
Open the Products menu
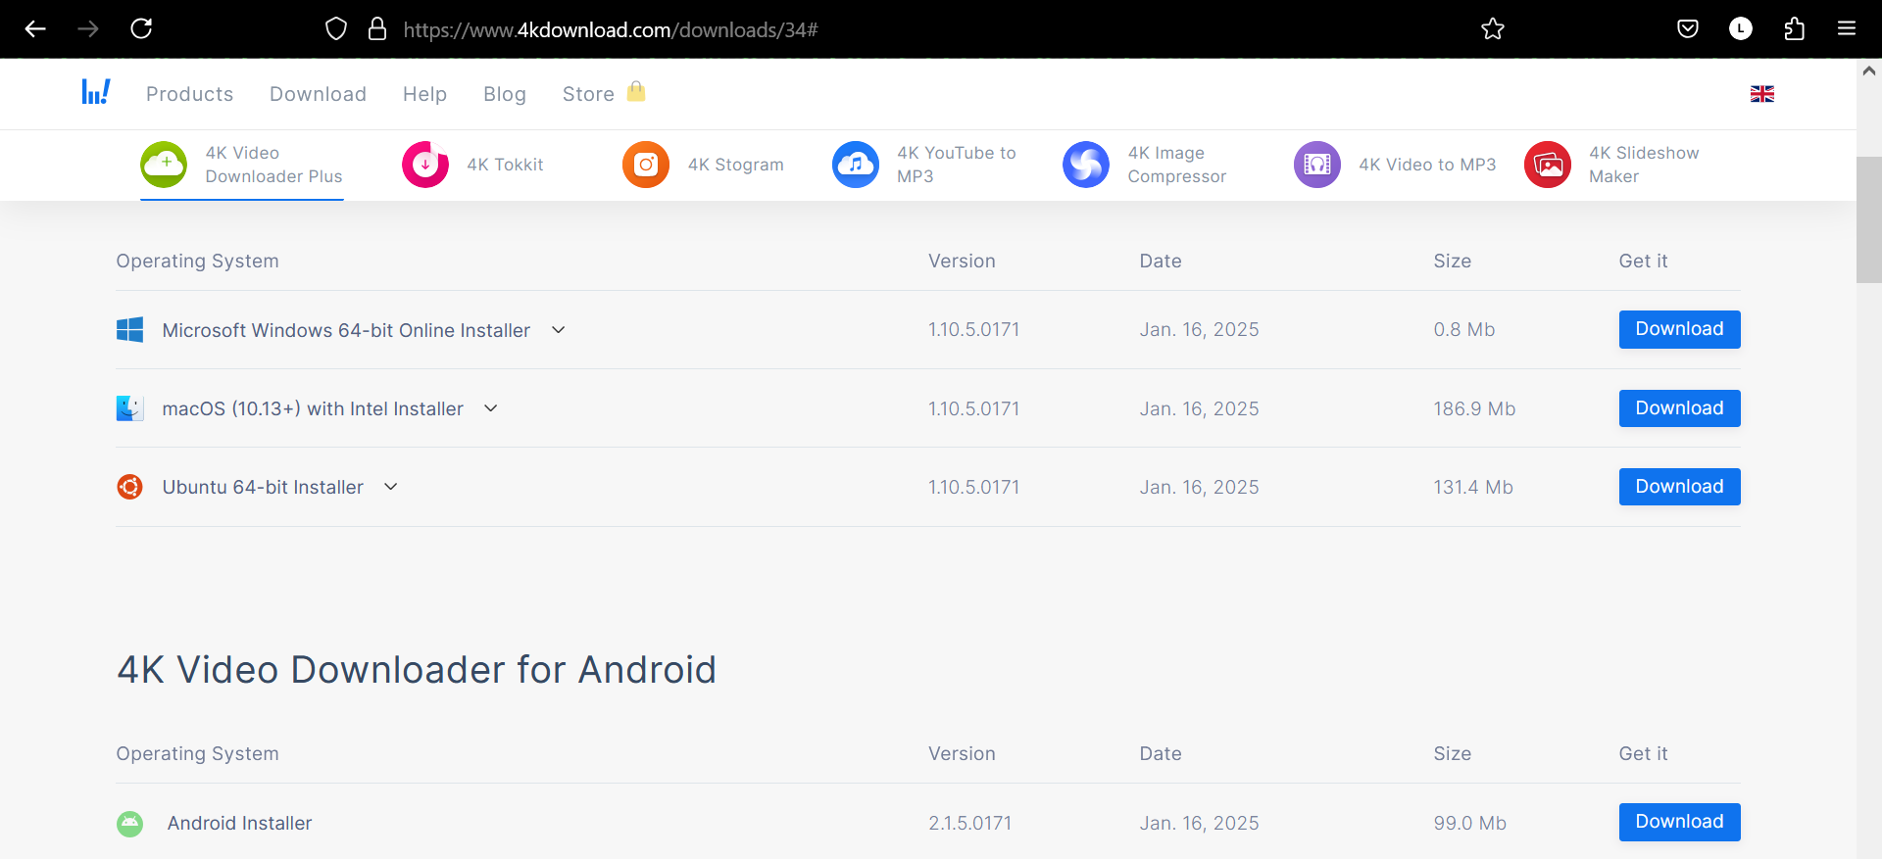189,94
